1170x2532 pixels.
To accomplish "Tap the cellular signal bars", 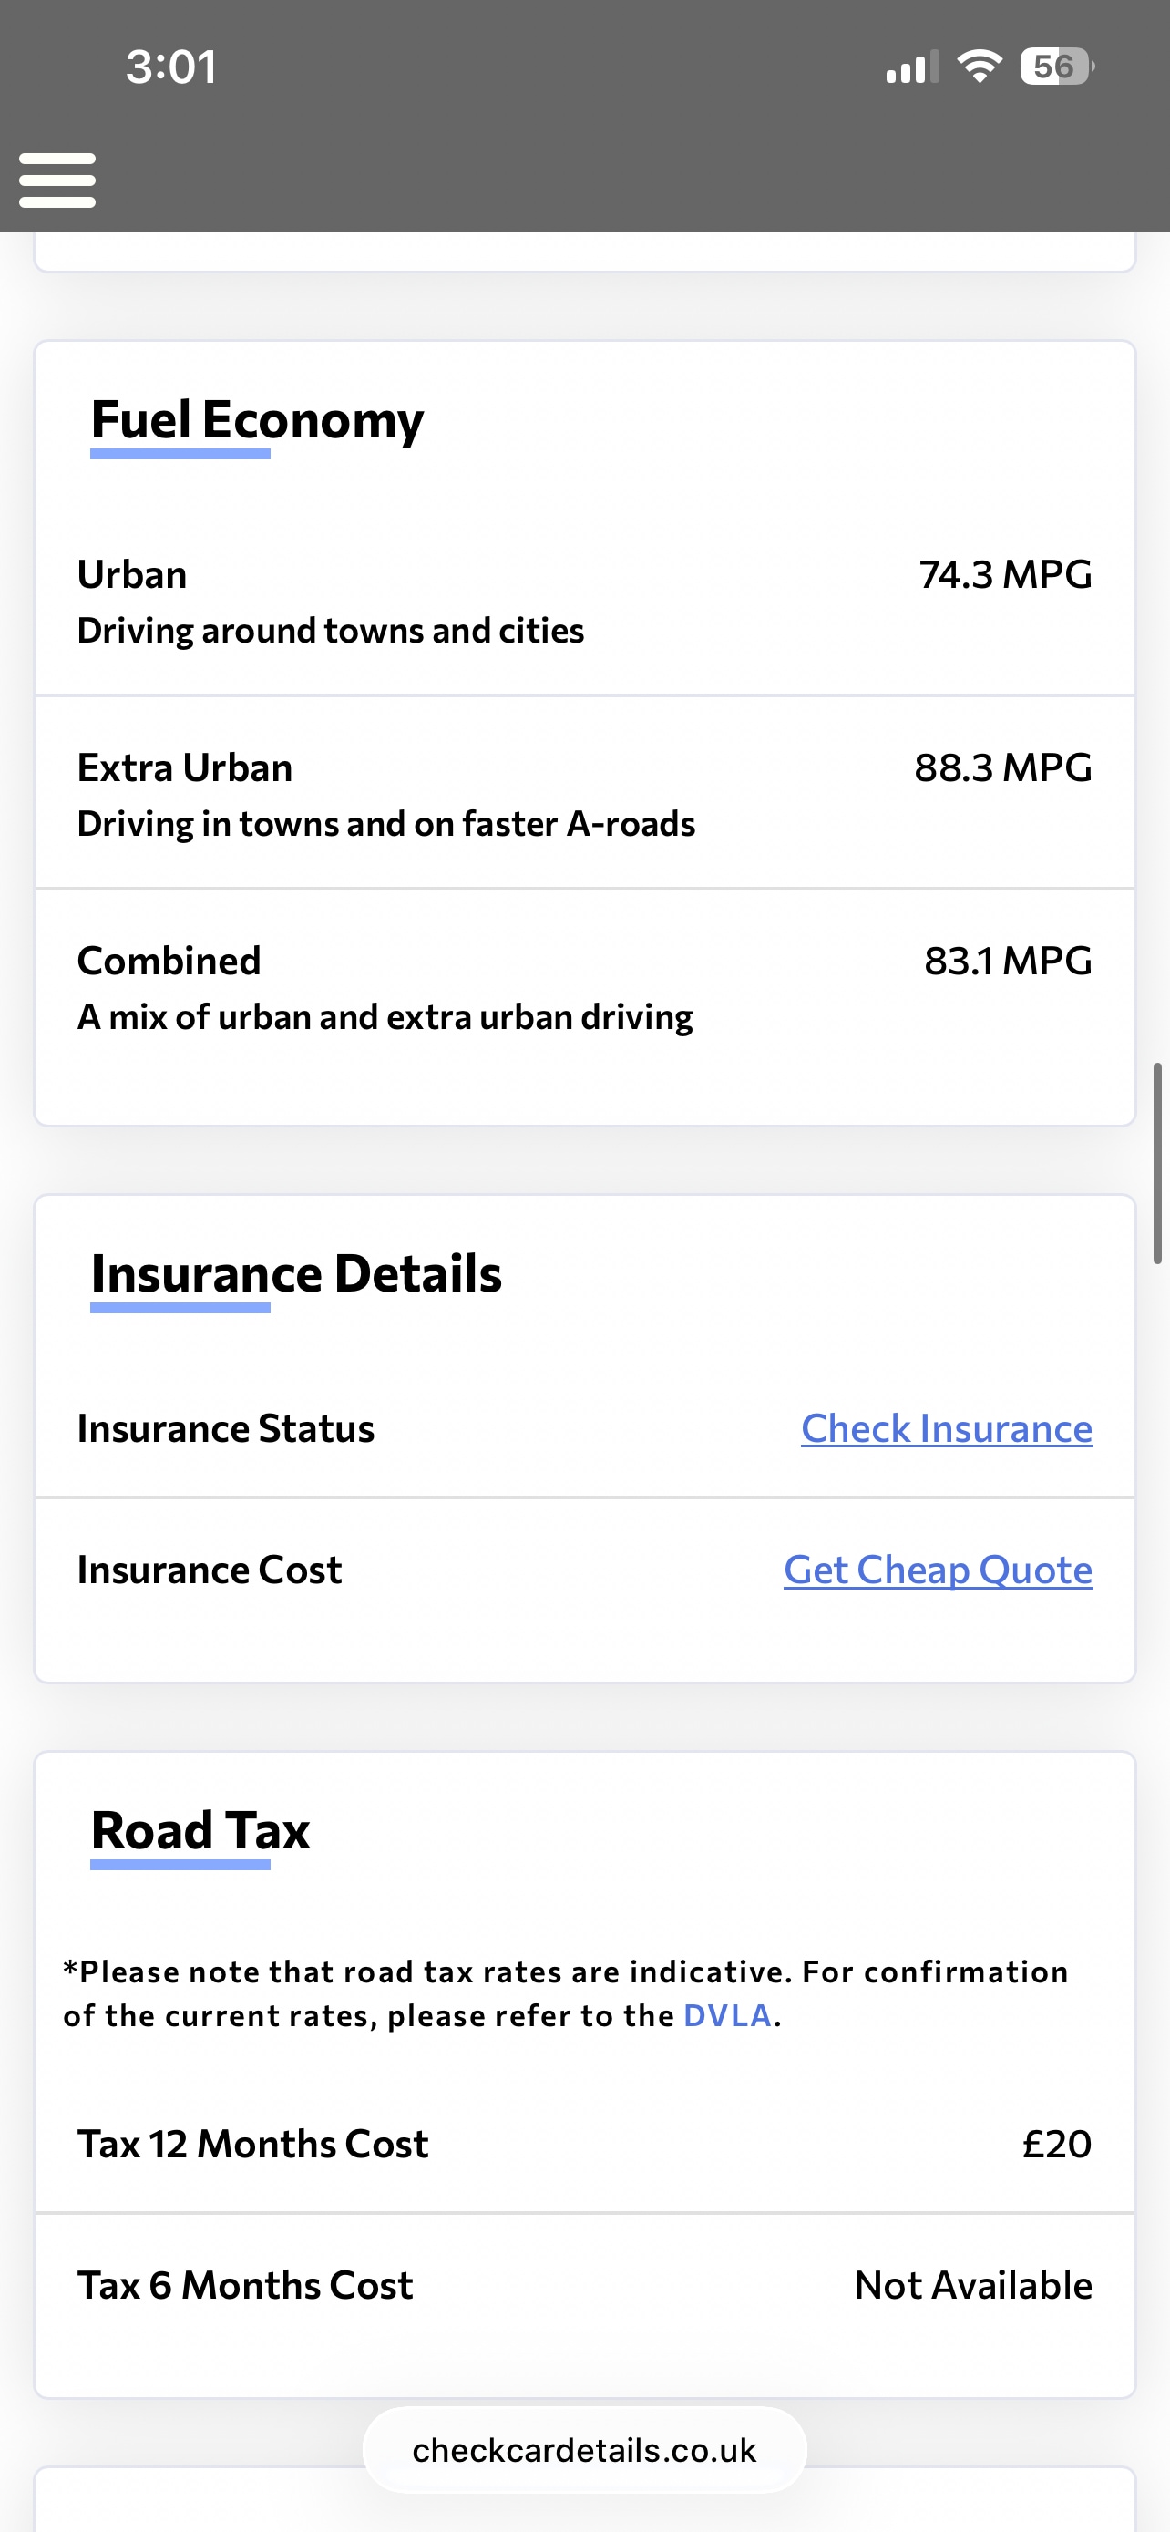I will [910, 67].
